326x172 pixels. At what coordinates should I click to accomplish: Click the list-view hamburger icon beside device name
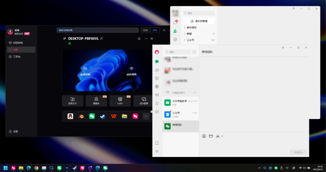point(152,39)
